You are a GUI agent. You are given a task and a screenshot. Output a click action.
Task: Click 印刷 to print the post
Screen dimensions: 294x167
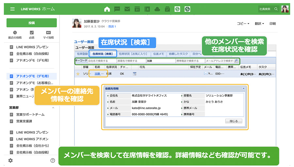point(273,24)
